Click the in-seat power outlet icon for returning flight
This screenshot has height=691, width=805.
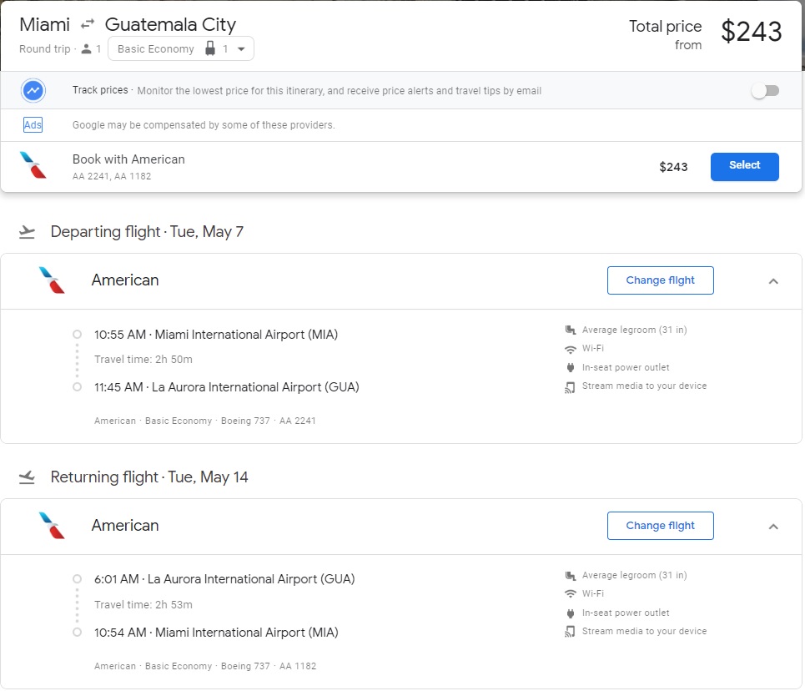pos(571,613)
